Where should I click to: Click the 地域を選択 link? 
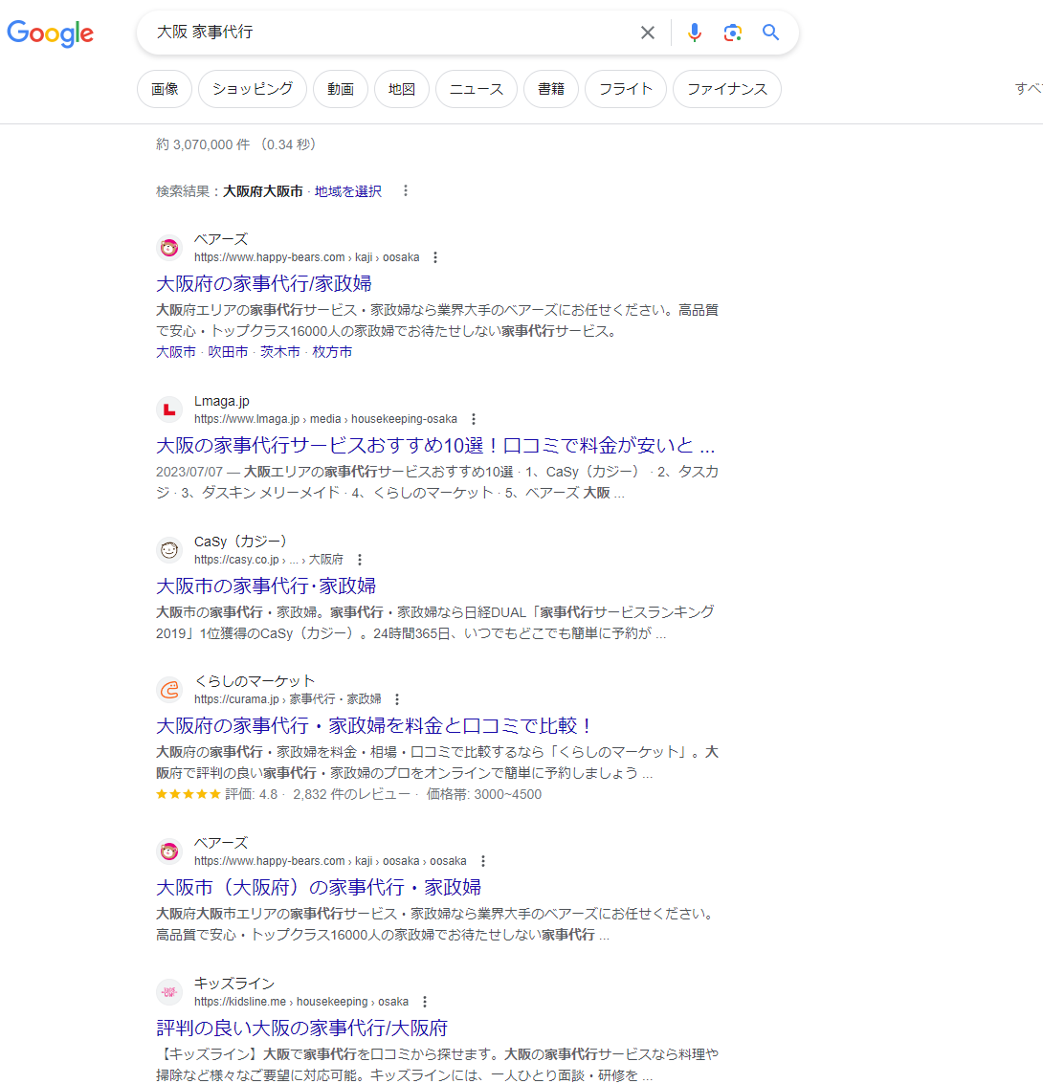[348, 191]
